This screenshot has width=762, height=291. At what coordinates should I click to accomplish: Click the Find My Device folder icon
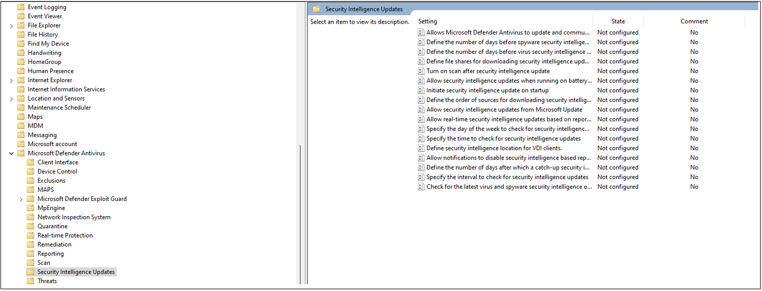(21, 43)
